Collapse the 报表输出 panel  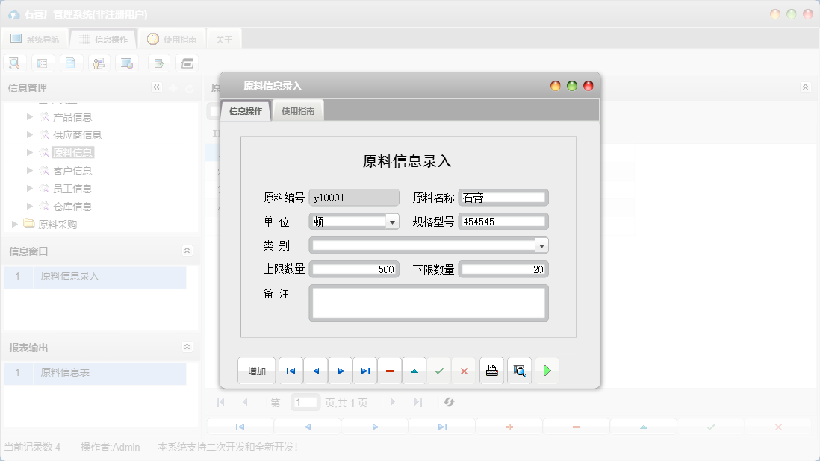(x=187, y=346)
